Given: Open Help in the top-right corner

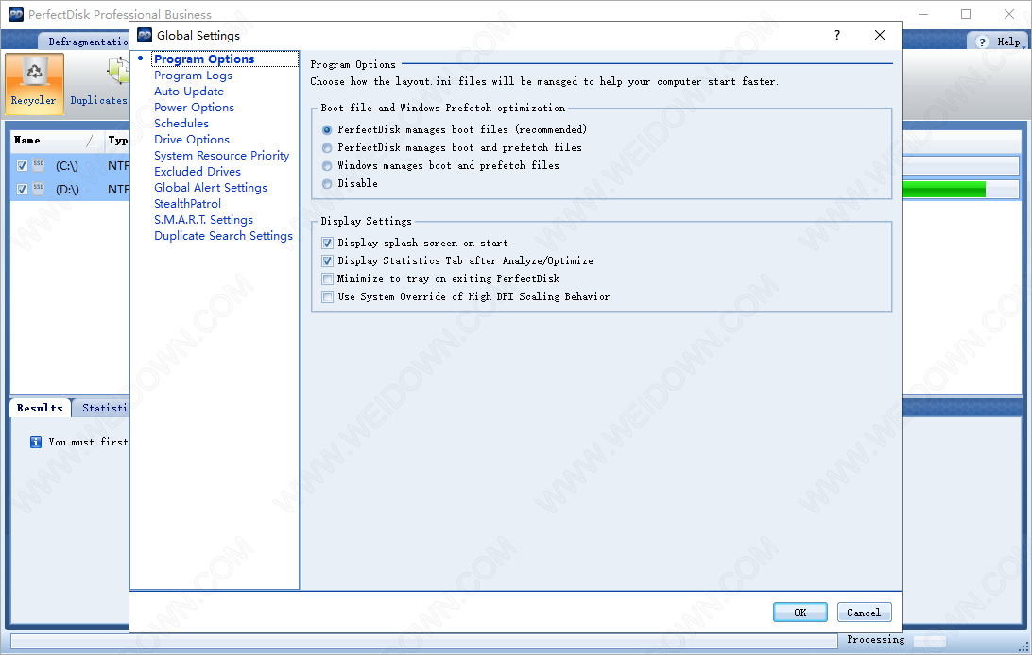Looking at the screenshot, I should pyautogui.click(x=998, y=42).
